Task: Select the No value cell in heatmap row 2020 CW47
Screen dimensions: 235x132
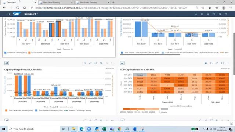Action: [140, 75]
